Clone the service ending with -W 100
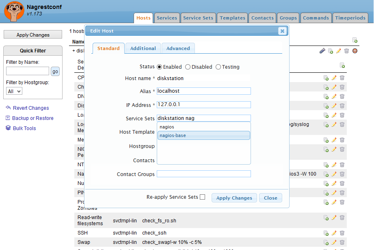This screenshot has width=374, height=250. pyautogui.click(x=326, y=174)
